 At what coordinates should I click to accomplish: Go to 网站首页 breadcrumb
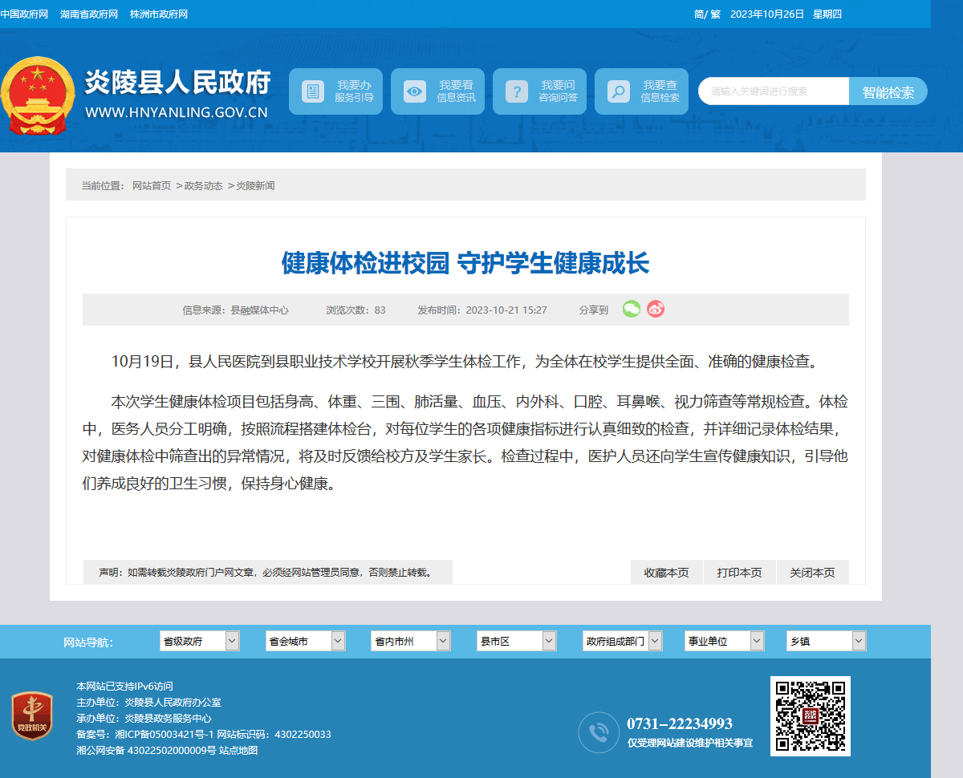pos(152,185)
